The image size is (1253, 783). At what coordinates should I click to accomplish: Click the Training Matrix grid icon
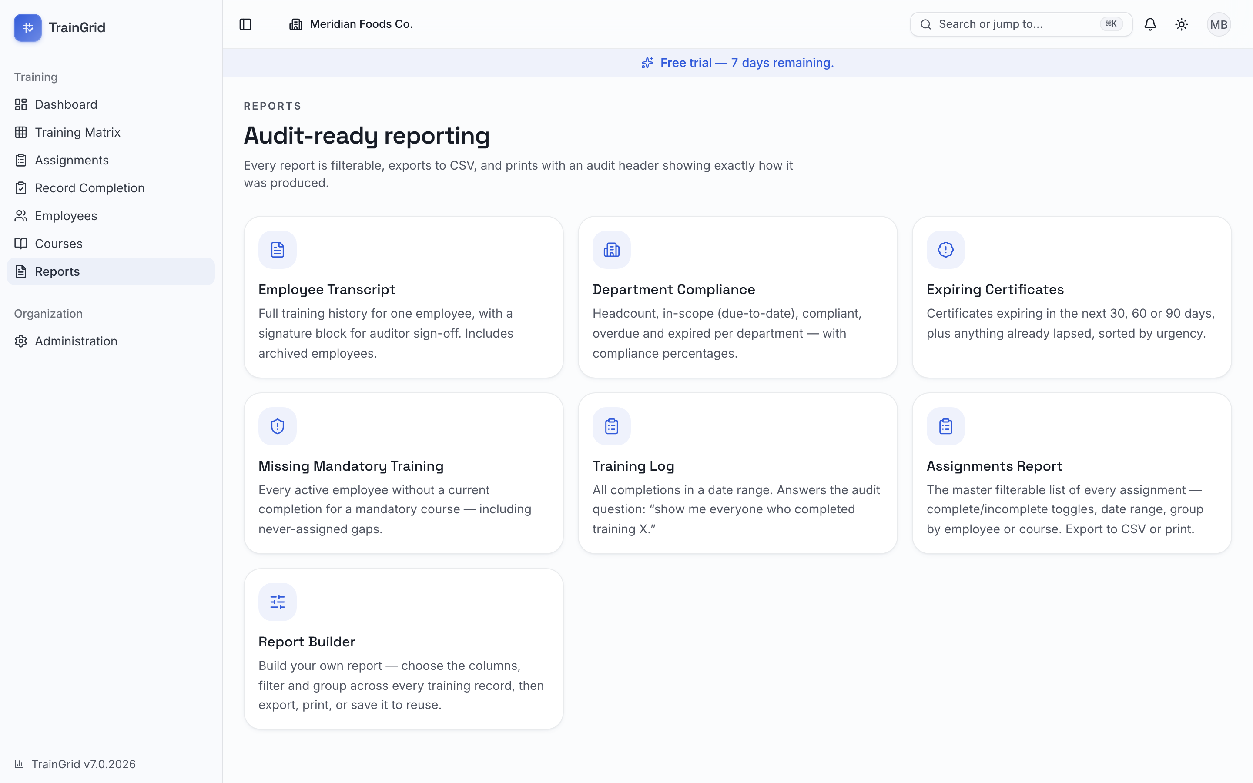click(21, 133)
